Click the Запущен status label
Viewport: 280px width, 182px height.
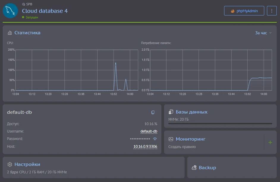click(32, 17)
